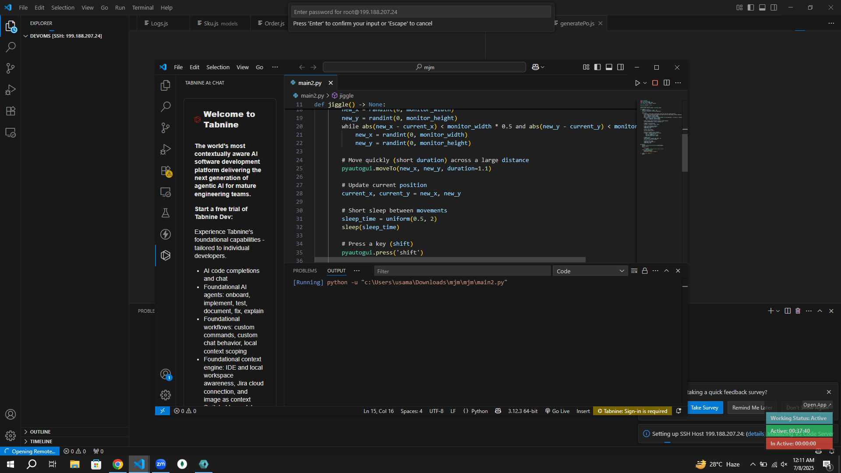Viewport: 841px width, 473px height.
Task: Click the editor vertical scrollbar in main2.py
Action: (x=685, y=152)
